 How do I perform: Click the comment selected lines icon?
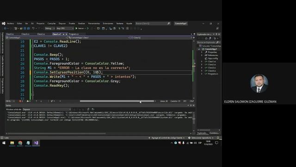coord(119,28)
